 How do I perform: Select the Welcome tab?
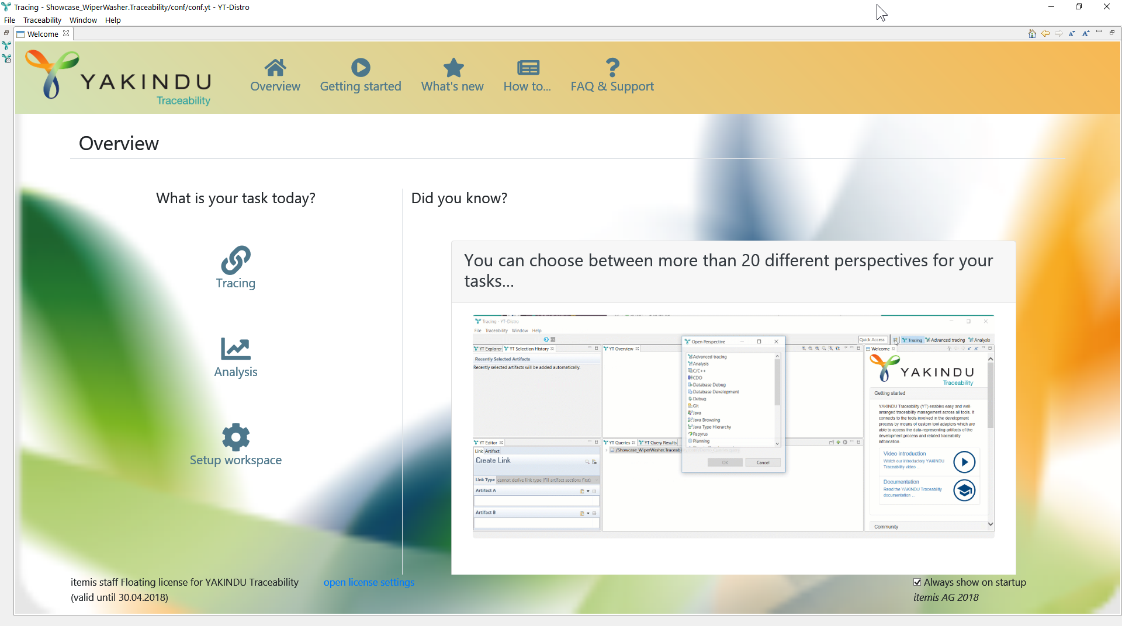point(43,34)
